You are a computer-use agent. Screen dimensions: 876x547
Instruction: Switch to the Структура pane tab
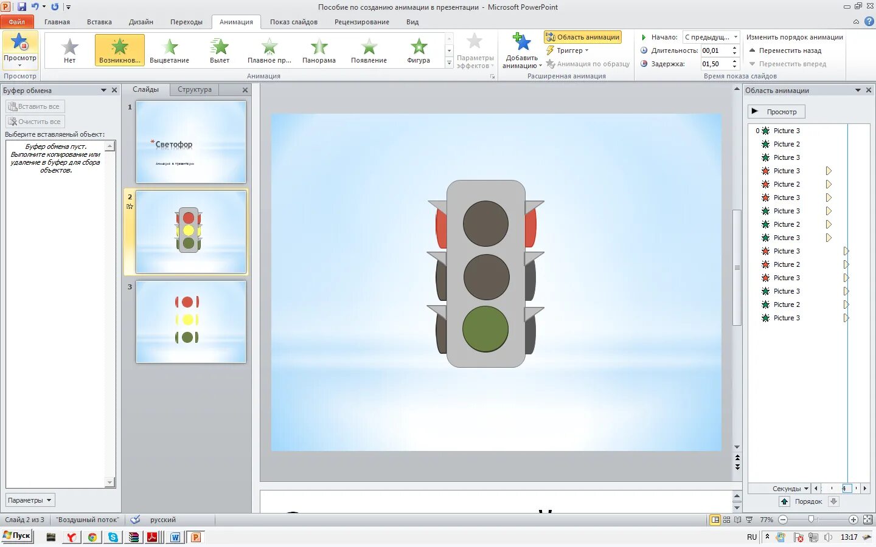[195, 89]
